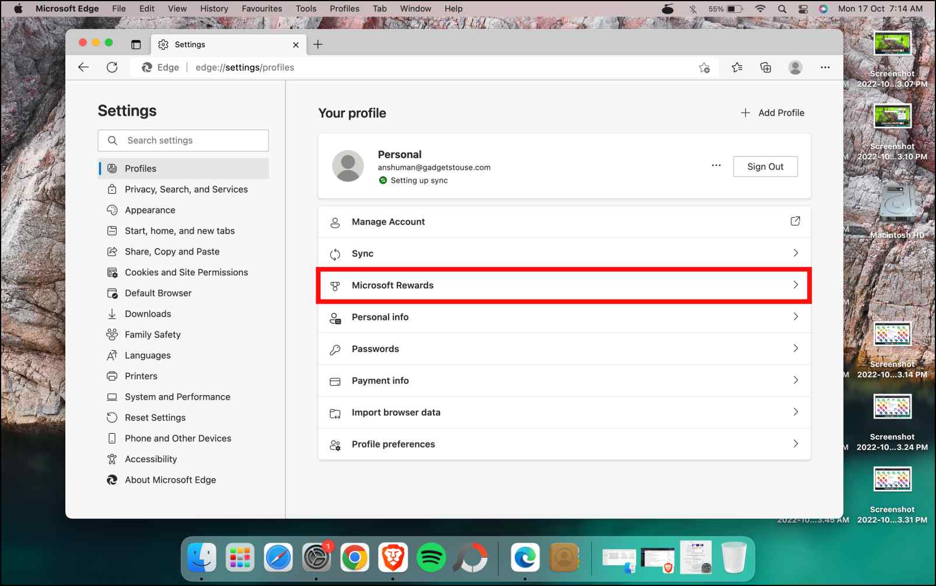
Task: Click the Personal profile avatar picture
Action: click(348, 166)
